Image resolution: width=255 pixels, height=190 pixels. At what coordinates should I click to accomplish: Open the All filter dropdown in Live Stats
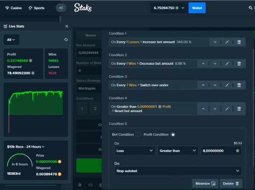(11, 40)
